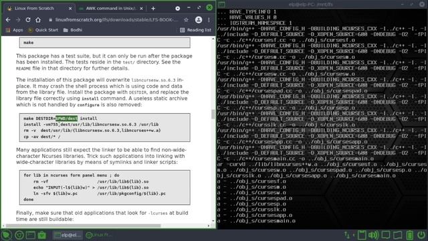
Task: Open the Chrome profile avatar
Action: 199,19
